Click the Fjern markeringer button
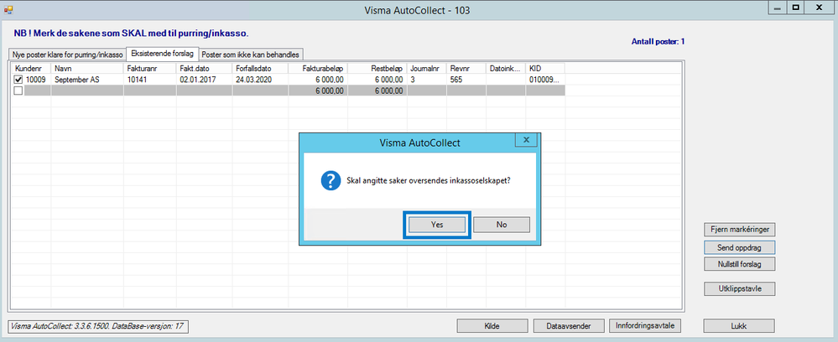 (739, 229)
